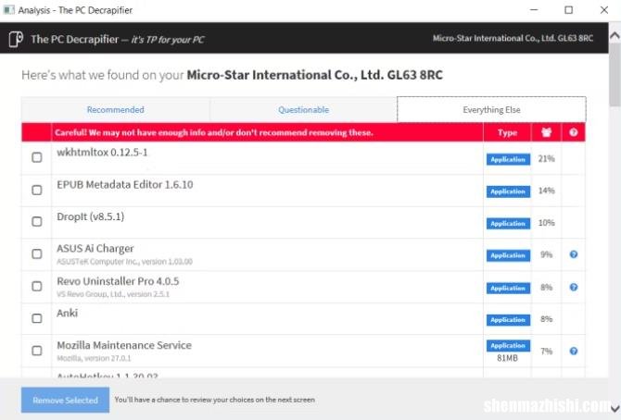Click the Application badge for wkhtmltox

[508, 159]
